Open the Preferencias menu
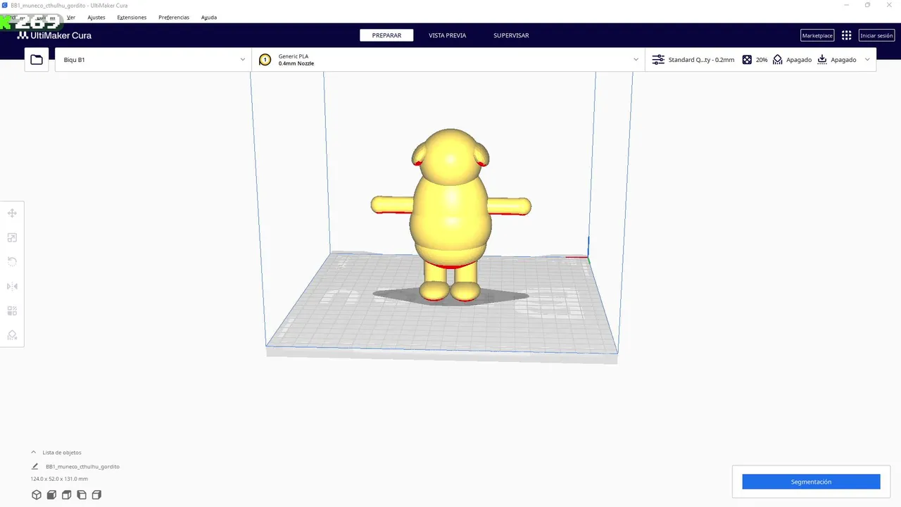Viewport: 901px width, 507px height. (174, 17)
